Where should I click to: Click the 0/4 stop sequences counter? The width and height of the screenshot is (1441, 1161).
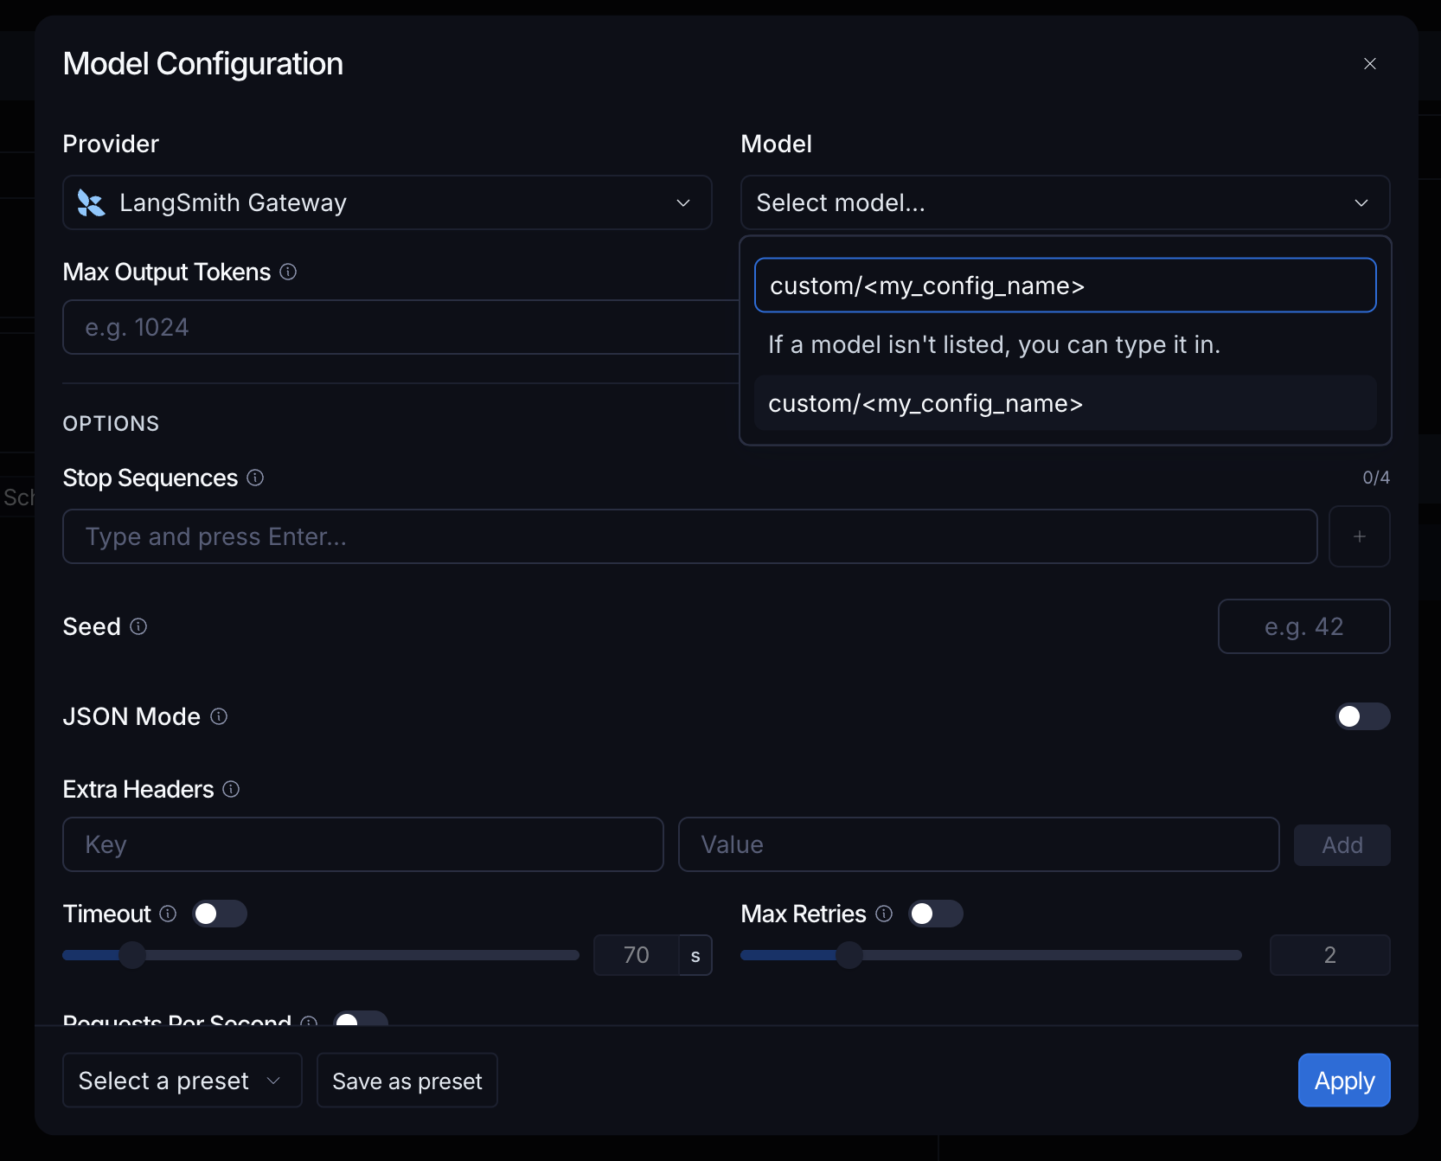pyautogui.click(x=1376, y=478)
